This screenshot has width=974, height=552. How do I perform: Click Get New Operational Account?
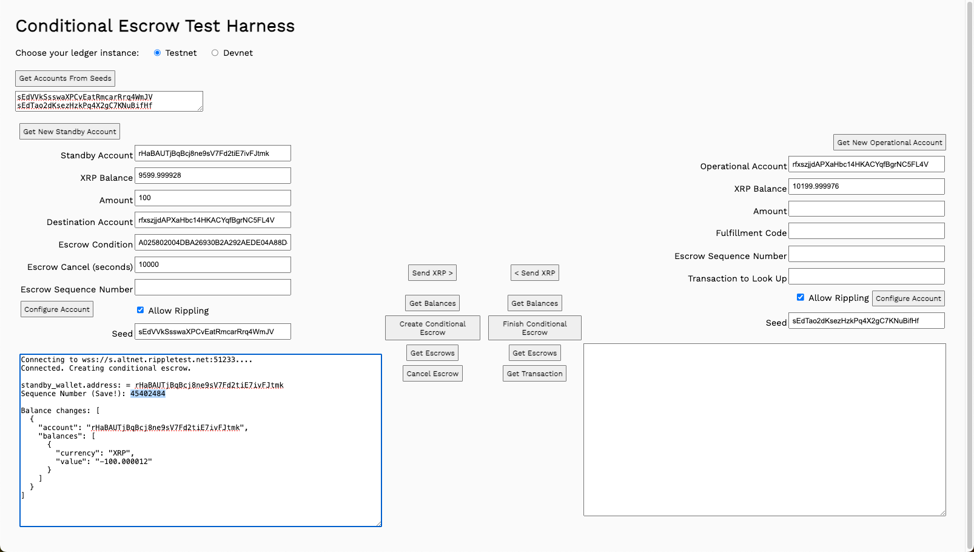(889, 142)
